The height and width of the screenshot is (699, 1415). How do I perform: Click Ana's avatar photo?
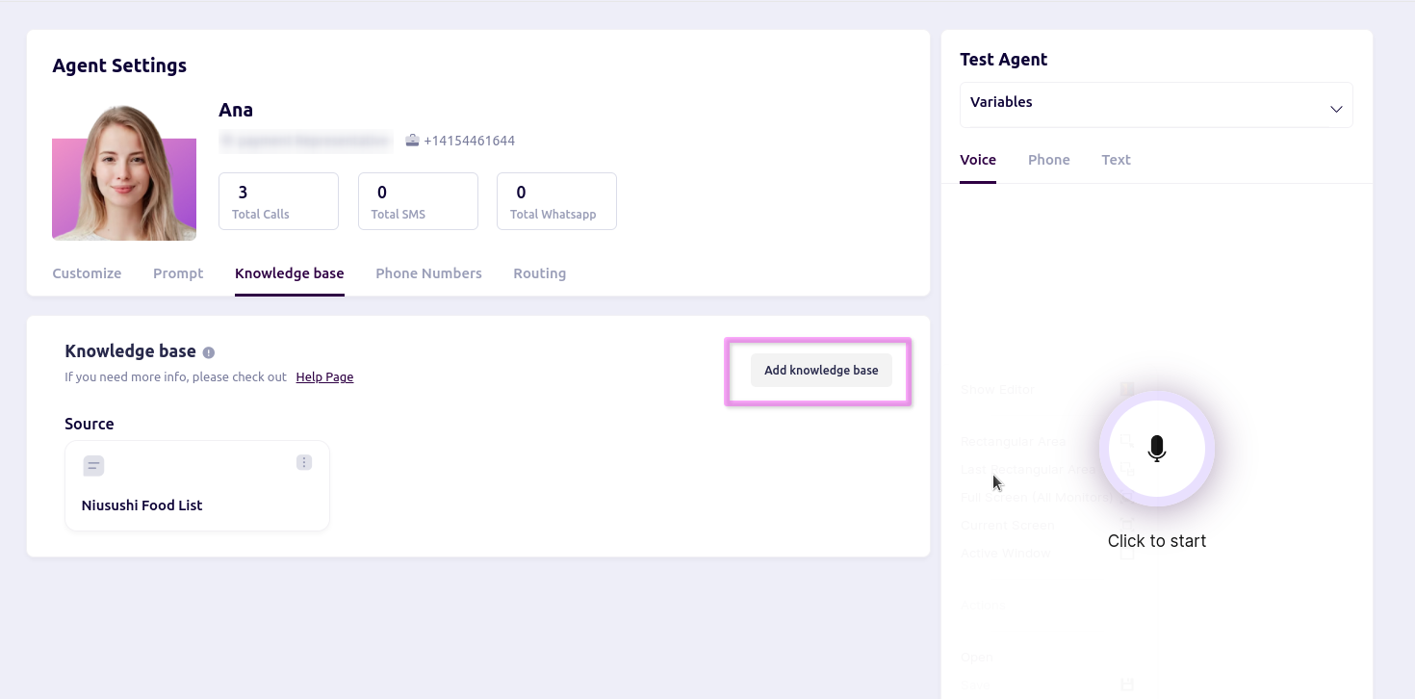click(x=124, y=170)
